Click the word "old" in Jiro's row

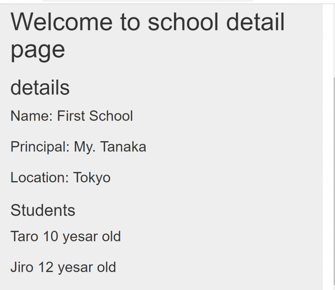(x=106, y=267)
